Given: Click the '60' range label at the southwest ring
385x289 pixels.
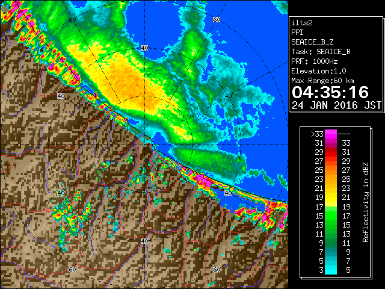Looking at the screenshot, I should (x=72, y=270).
